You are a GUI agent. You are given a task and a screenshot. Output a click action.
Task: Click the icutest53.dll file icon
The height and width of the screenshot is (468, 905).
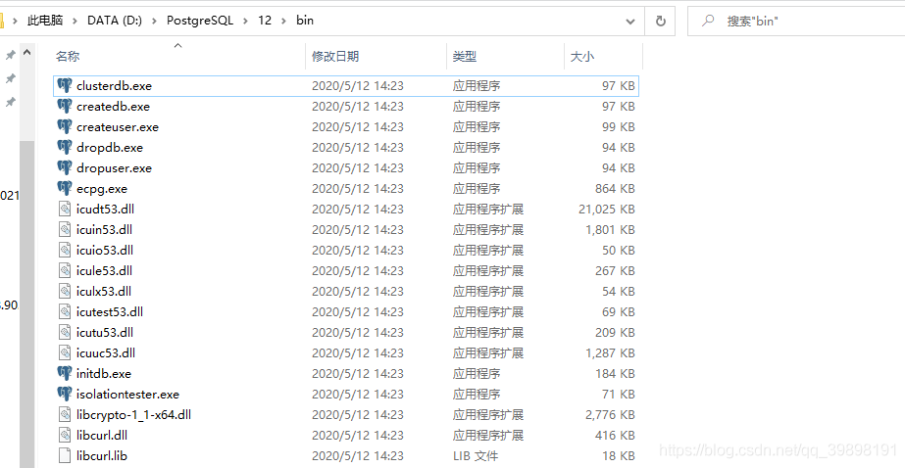point(65,311)
